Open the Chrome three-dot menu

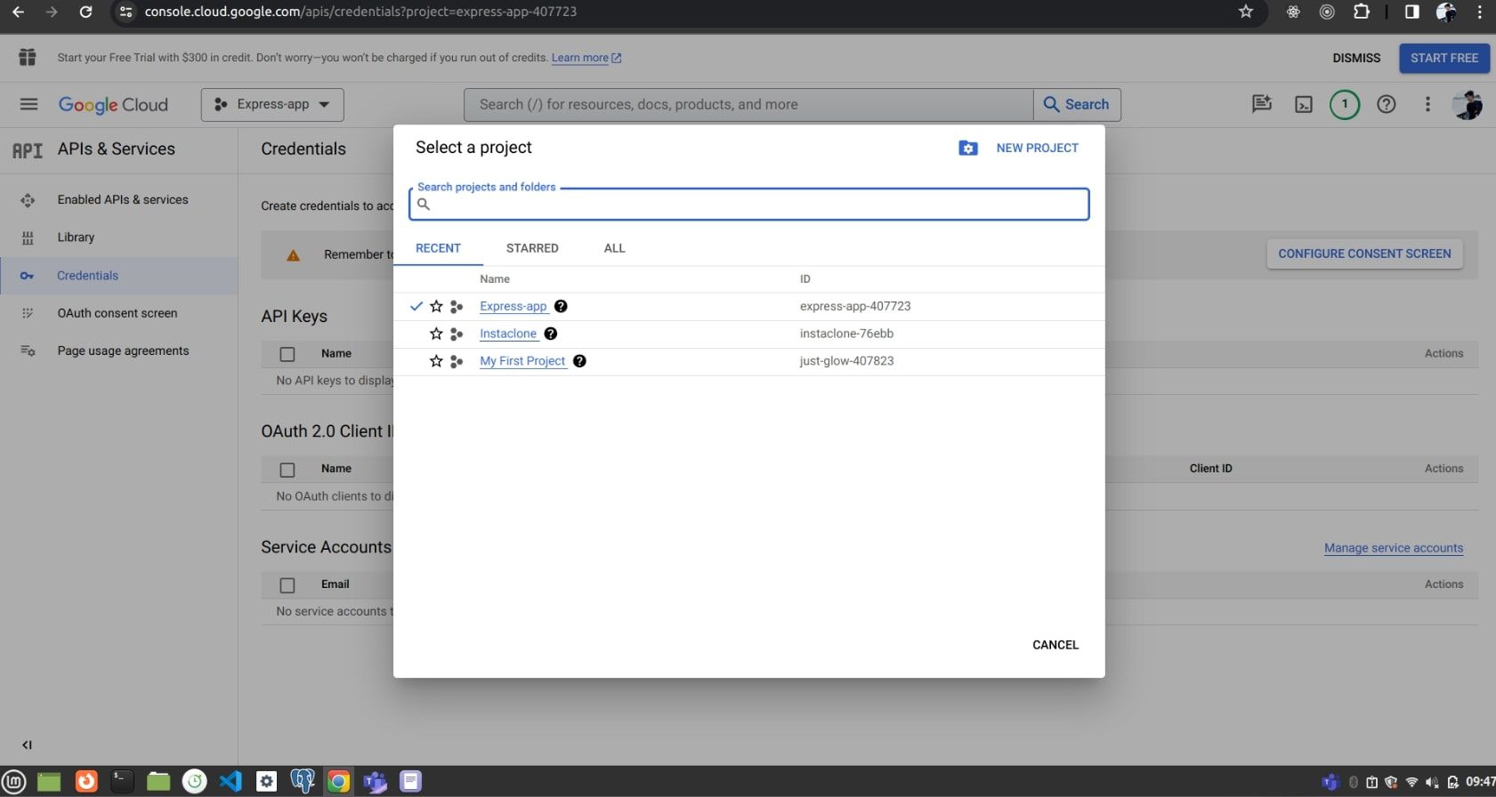coord(1480,12)
